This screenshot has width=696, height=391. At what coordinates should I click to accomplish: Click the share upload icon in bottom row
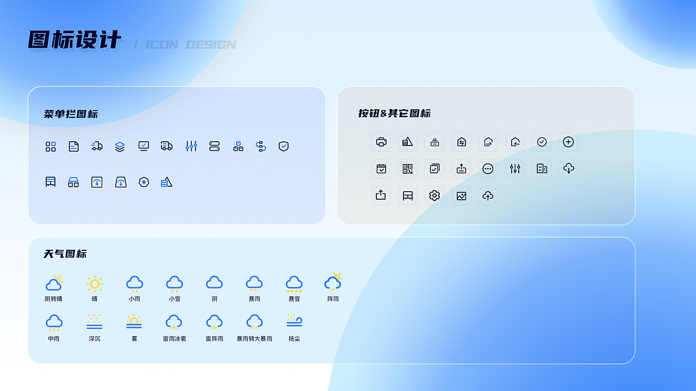pos(381,195)
